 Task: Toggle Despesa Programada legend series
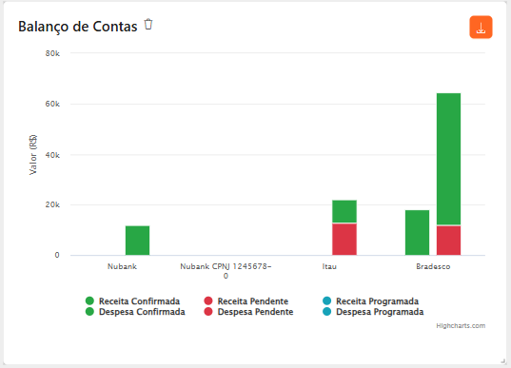point(373,312)
